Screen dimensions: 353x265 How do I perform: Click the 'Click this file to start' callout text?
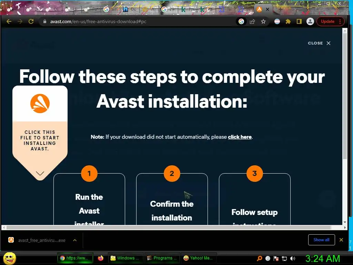(40, 140)
